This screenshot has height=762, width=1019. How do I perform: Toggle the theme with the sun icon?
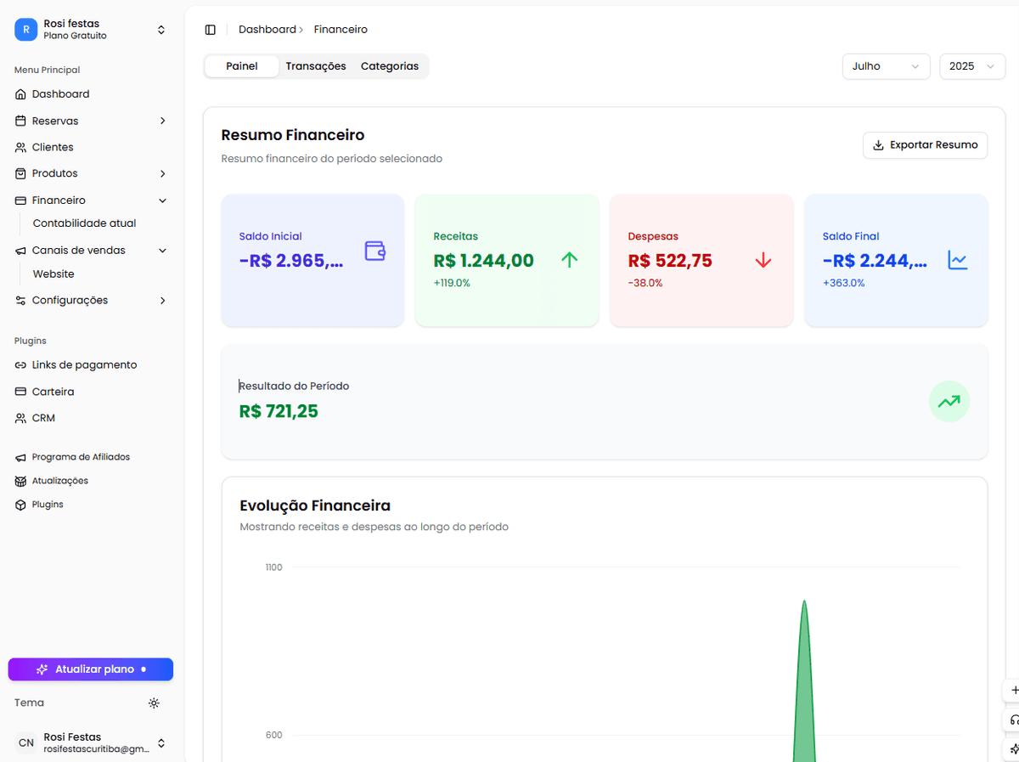154,703
